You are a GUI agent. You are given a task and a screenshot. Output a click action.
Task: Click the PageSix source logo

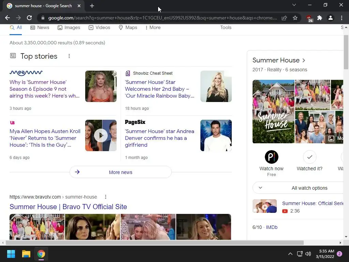(135, 122)
